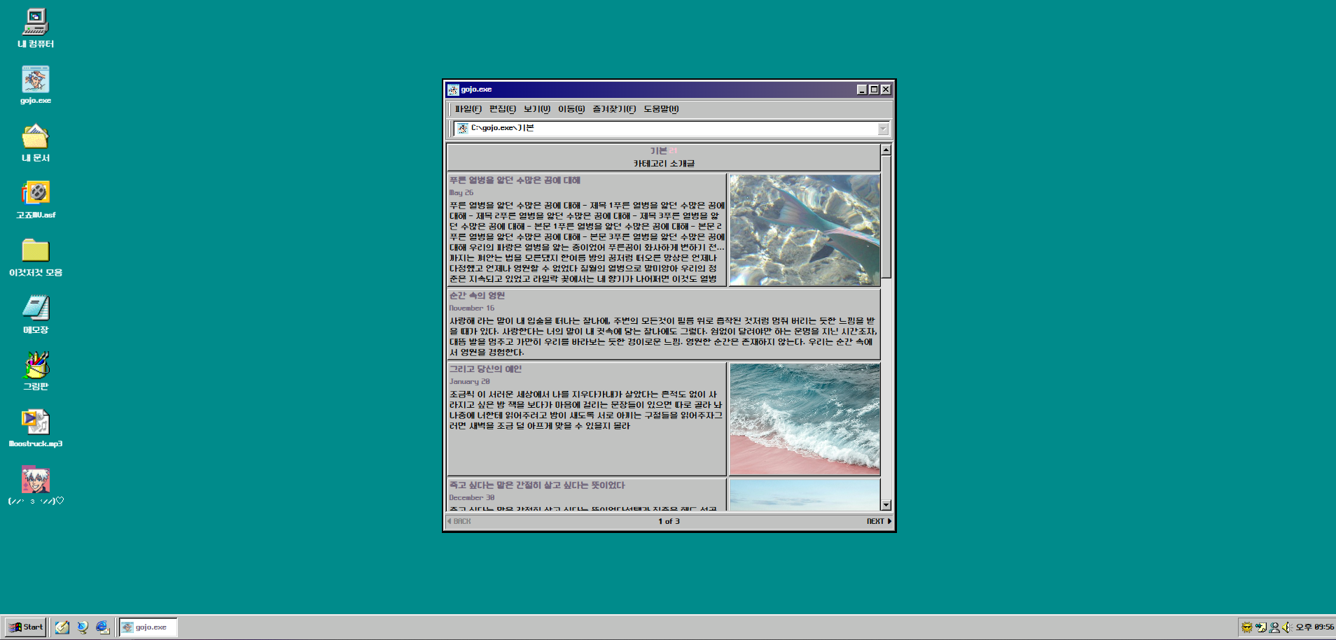Viewport: 1336px width, 640px height.
Task: Close the gojo.exe window
Action: click(886, 90)
